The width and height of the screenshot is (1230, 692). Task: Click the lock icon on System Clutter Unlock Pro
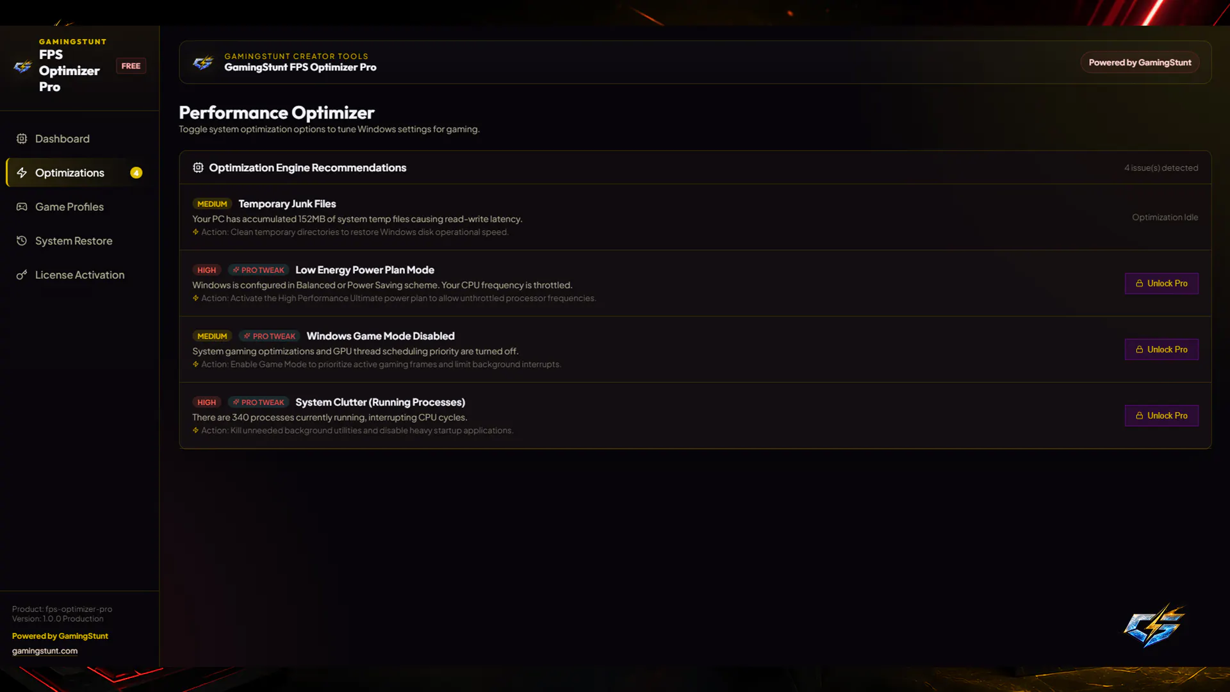point(1140,415)
